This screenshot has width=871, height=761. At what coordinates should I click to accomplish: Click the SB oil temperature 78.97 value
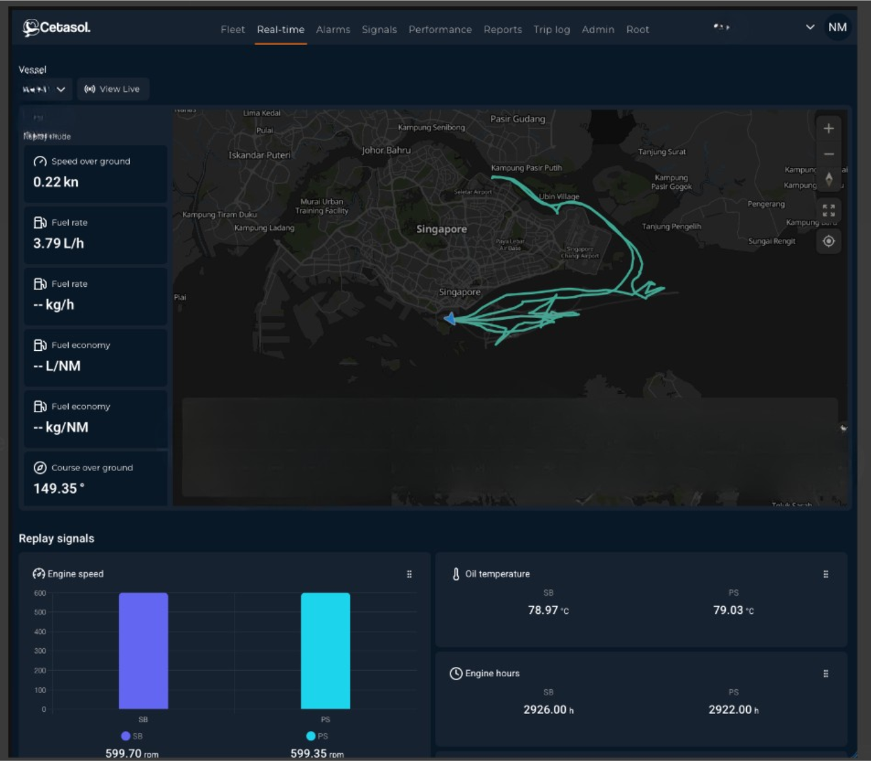click(x=548, y=610)
